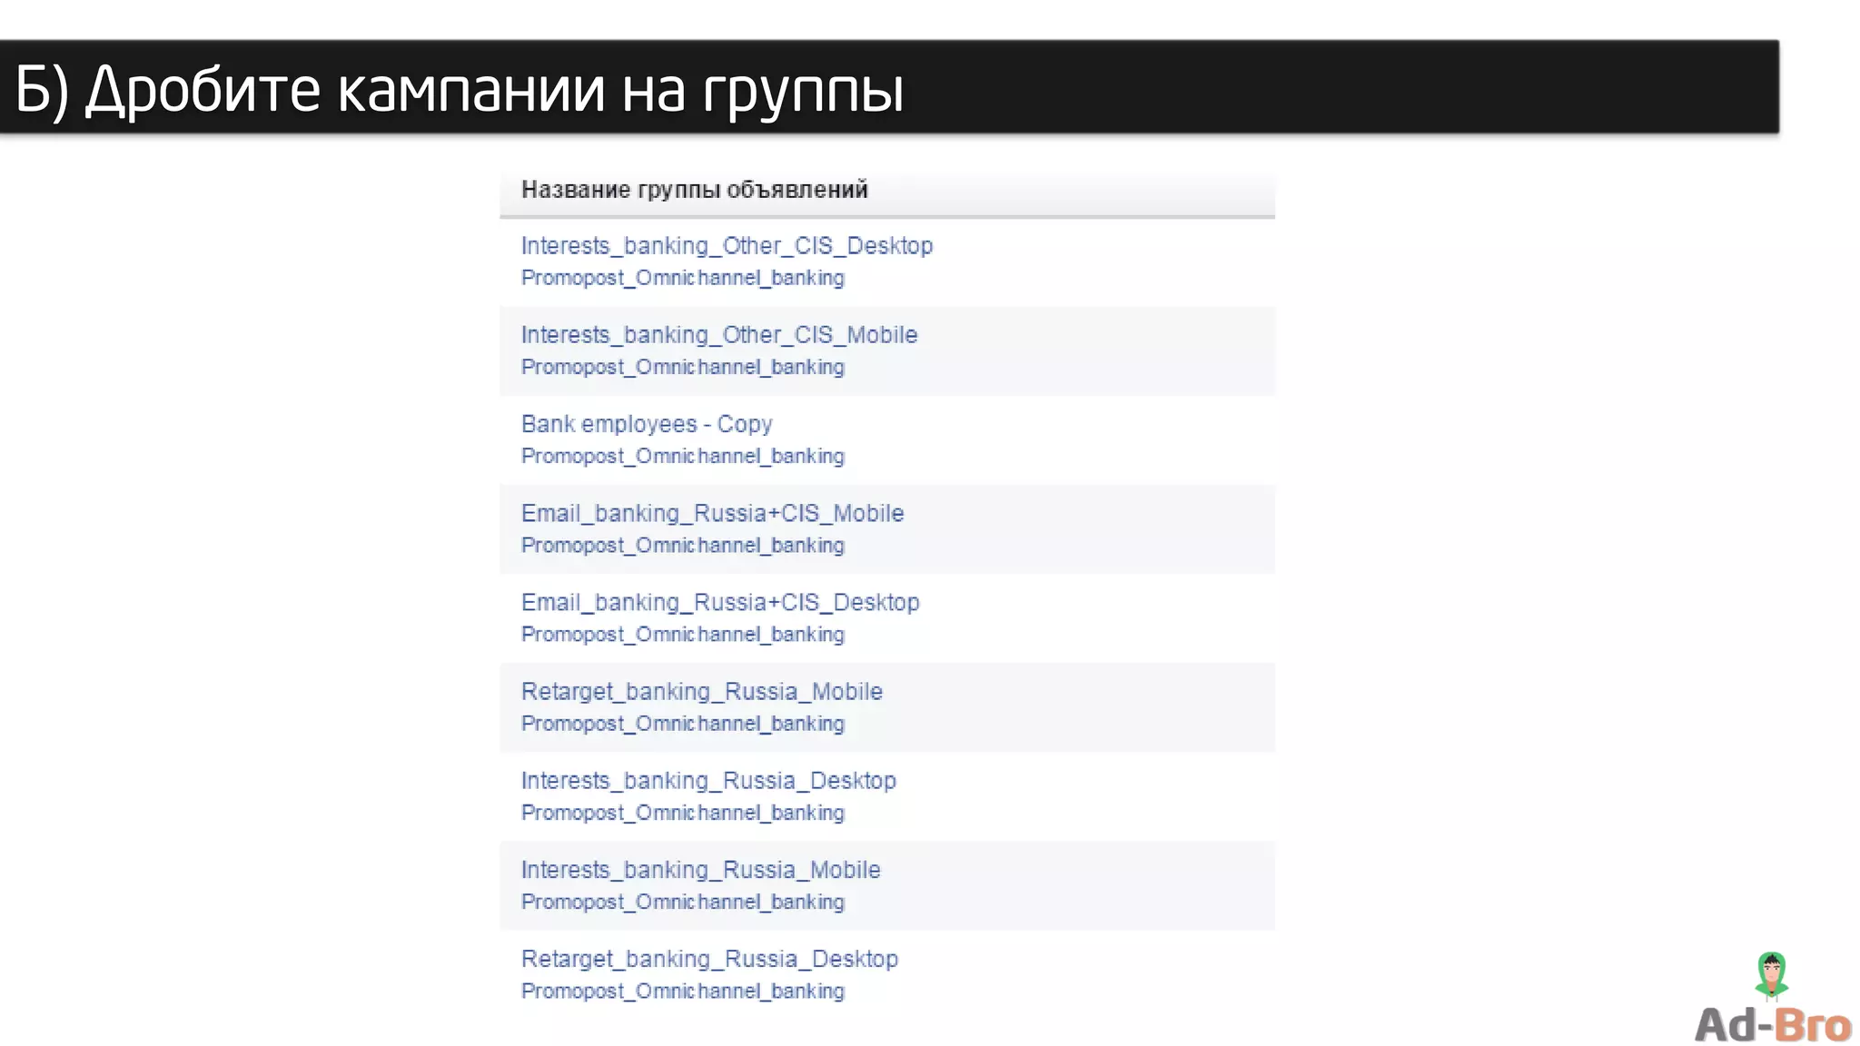Click the campaign link under Email_banking_Russia+CIS_Desktop

[682, 634]
